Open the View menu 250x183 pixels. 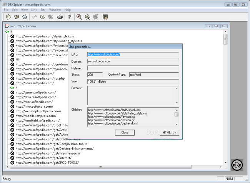[x=24, y=10]
